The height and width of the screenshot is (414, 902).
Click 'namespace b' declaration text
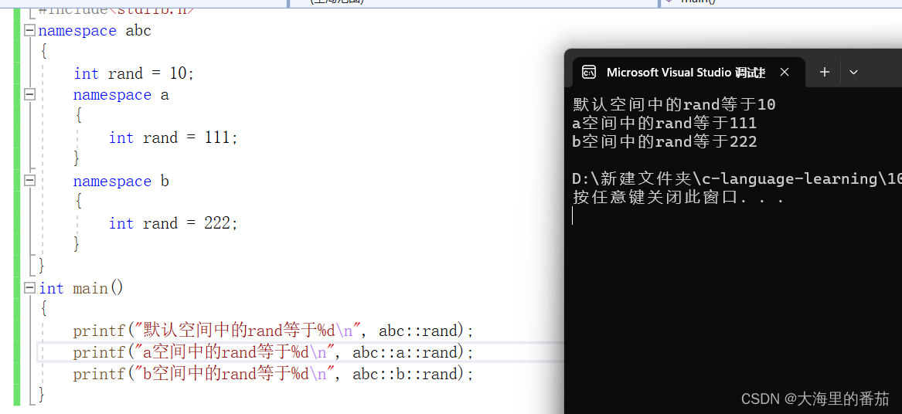click(x=121, y=181)
